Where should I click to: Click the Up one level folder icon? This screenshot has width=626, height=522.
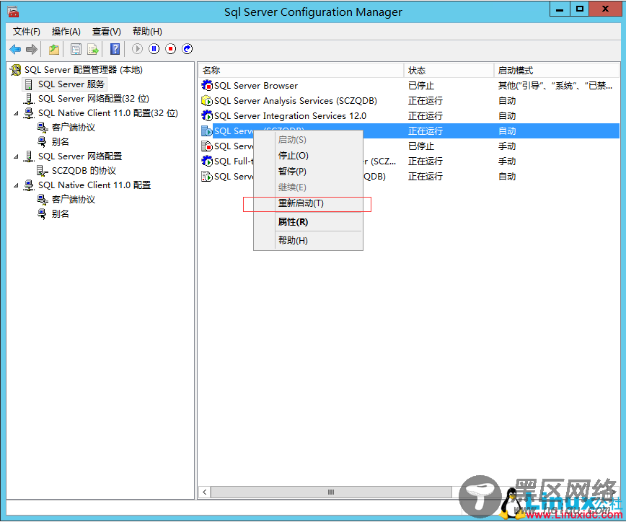coord(54,49)
